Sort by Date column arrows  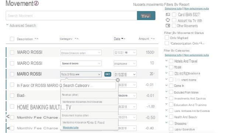click(123, 39)
